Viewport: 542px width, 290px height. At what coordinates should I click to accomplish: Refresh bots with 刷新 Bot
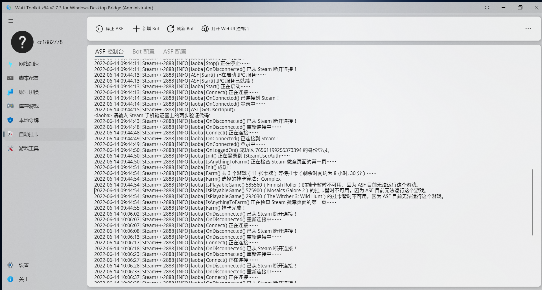(180, 28)
